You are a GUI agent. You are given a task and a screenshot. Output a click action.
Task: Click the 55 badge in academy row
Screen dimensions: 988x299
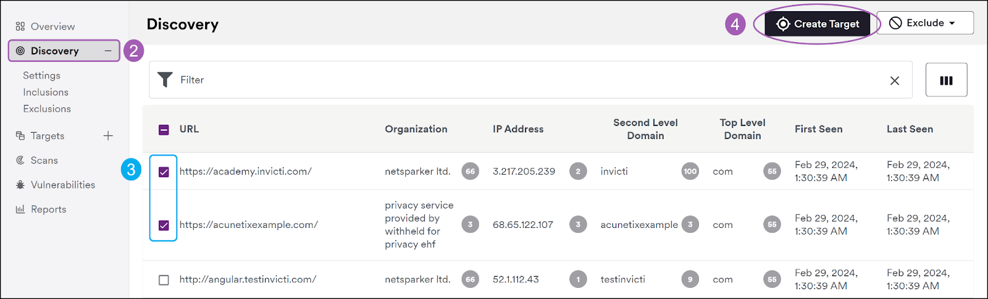tap(772, 171)
